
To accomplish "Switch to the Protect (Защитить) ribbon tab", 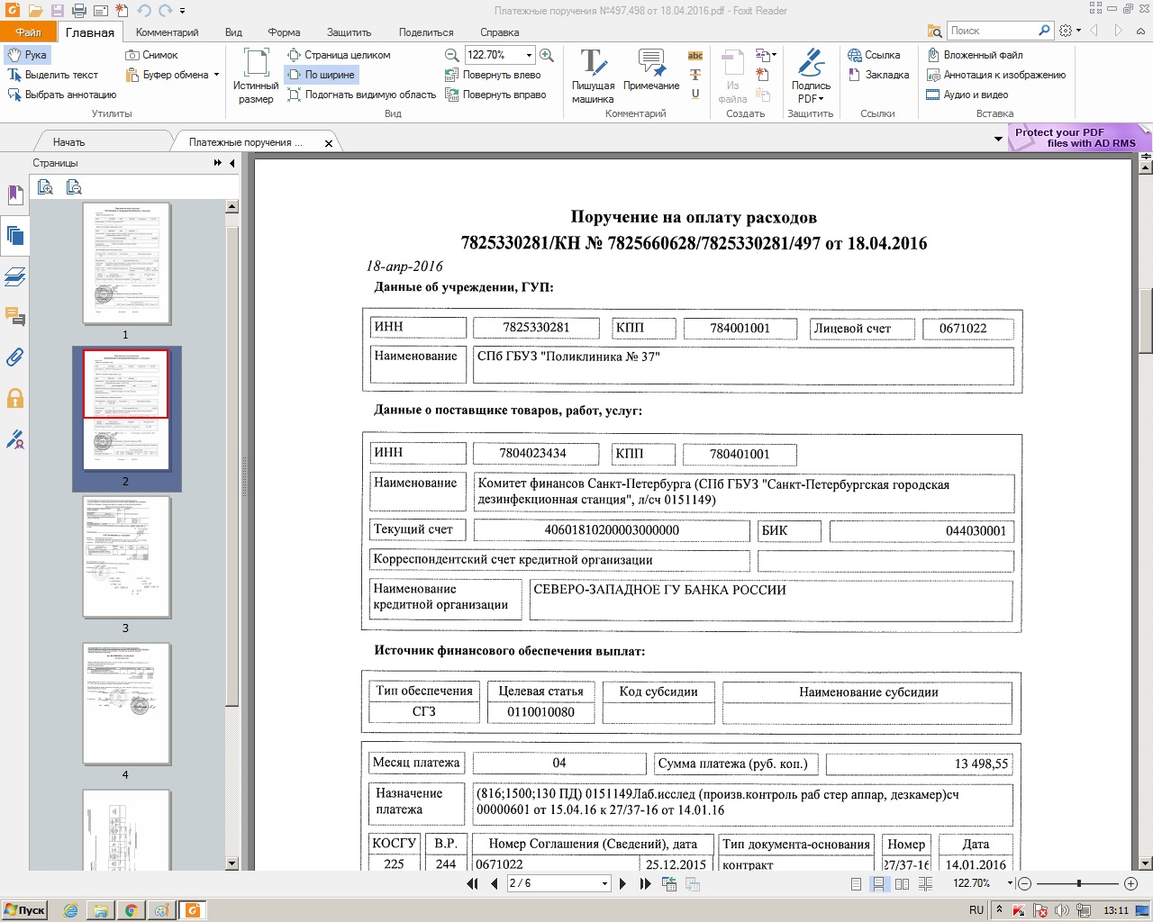I will tap(349, 32).
